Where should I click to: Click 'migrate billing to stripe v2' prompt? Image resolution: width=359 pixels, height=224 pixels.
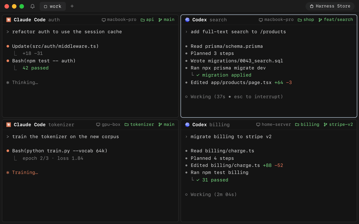coord(231,137)
